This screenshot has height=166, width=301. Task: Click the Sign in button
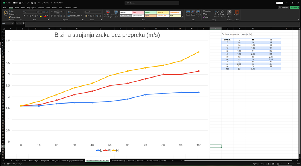[x=279, y=3]
